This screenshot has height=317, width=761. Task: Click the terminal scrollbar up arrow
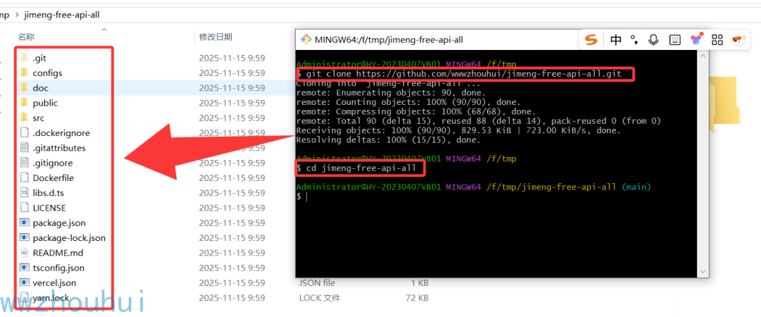click(703, 57)
